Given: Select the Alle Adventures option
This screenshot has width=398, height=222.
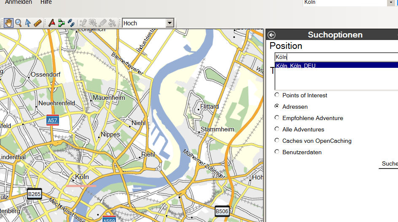Looking at the screenshot, I should point(277,129).
